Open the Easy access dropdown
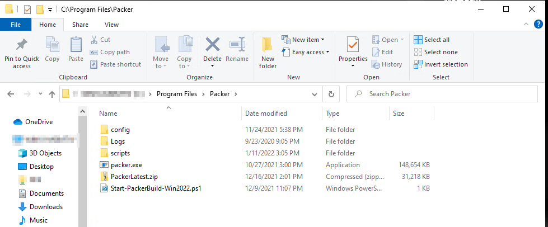 307,52
